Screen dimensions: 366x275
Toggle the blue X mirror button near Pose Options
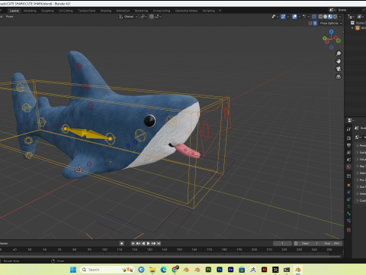coord(315,23)
